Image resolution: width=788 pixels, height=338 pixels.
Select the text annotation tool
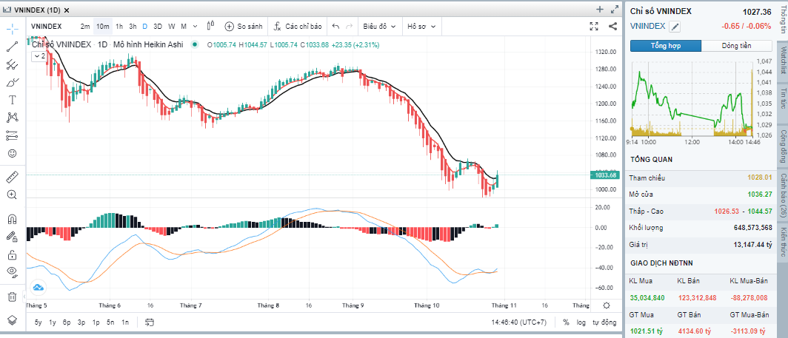click(12, 100)
